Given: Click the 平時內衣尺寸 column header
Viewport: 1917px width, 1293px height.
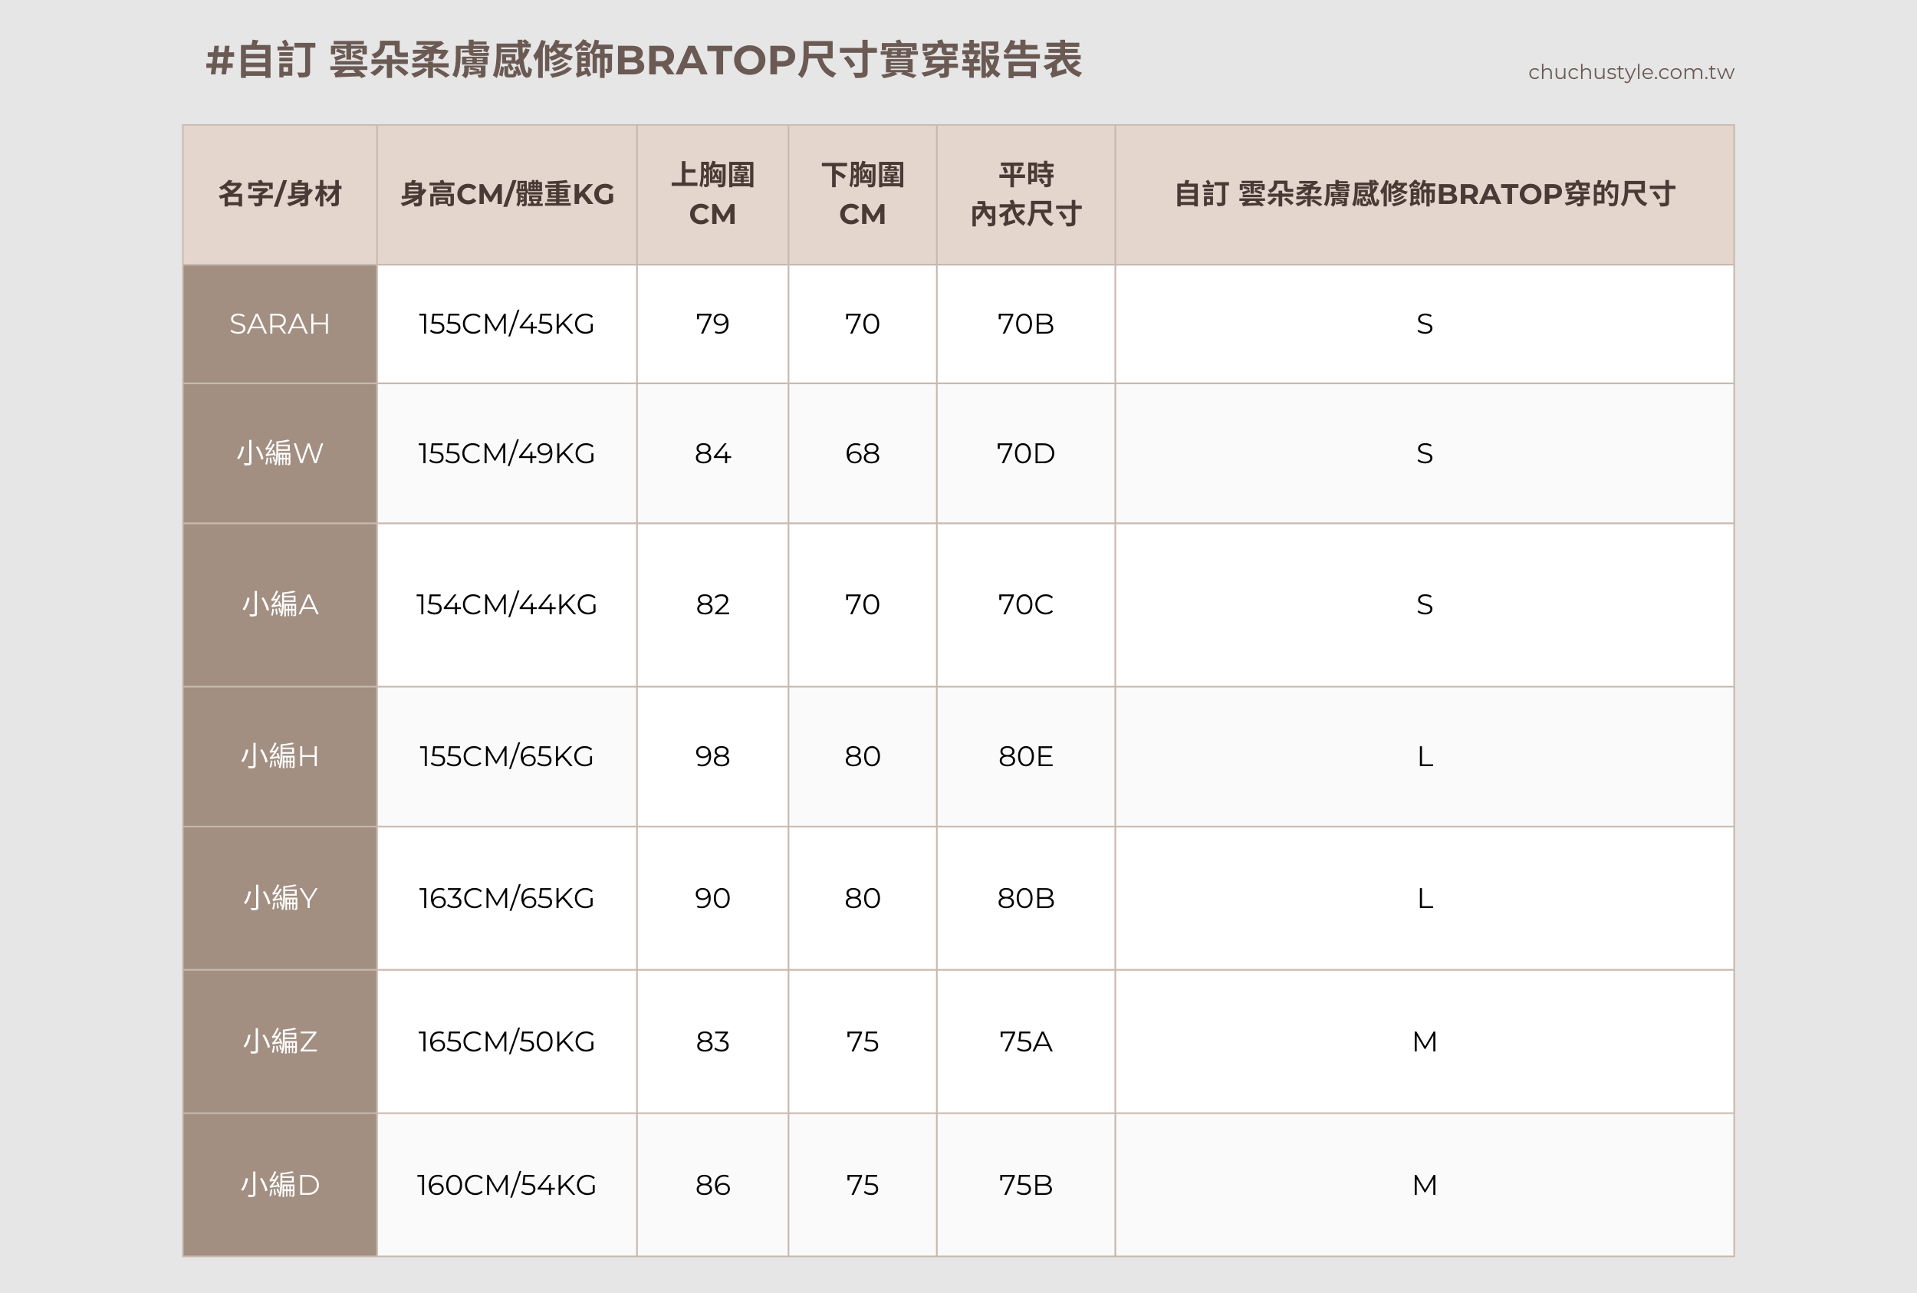Looking at the screenshot, I should [x=1026, y=195].
